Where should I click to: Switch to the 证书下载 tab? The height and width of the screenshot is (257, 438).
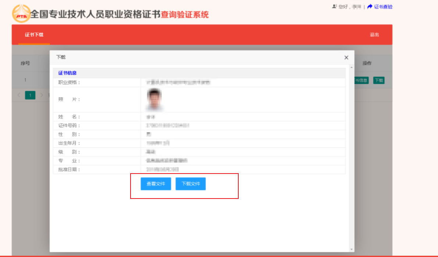tap(34, 35)
